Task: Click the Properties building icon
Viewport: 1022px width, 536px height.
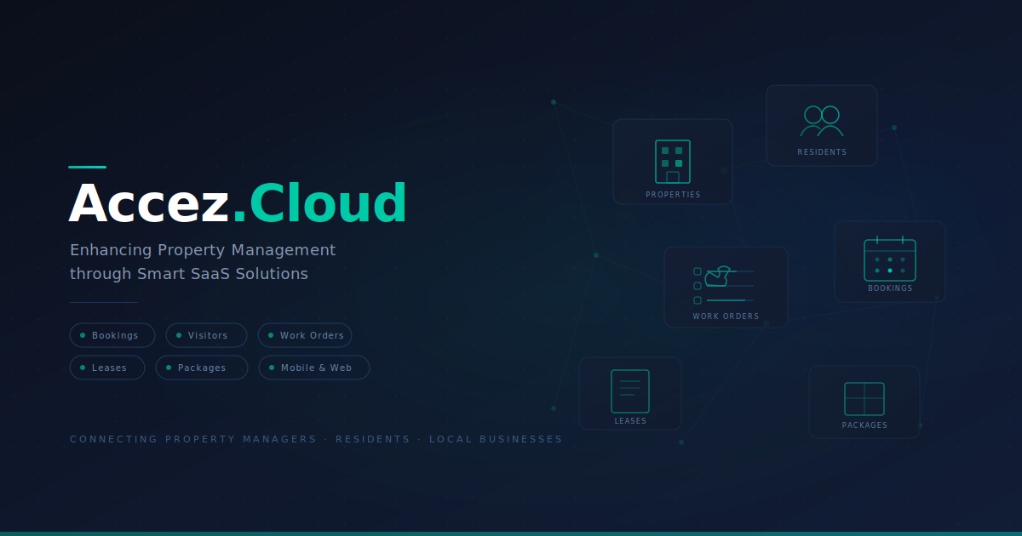Action: (673, 162)
